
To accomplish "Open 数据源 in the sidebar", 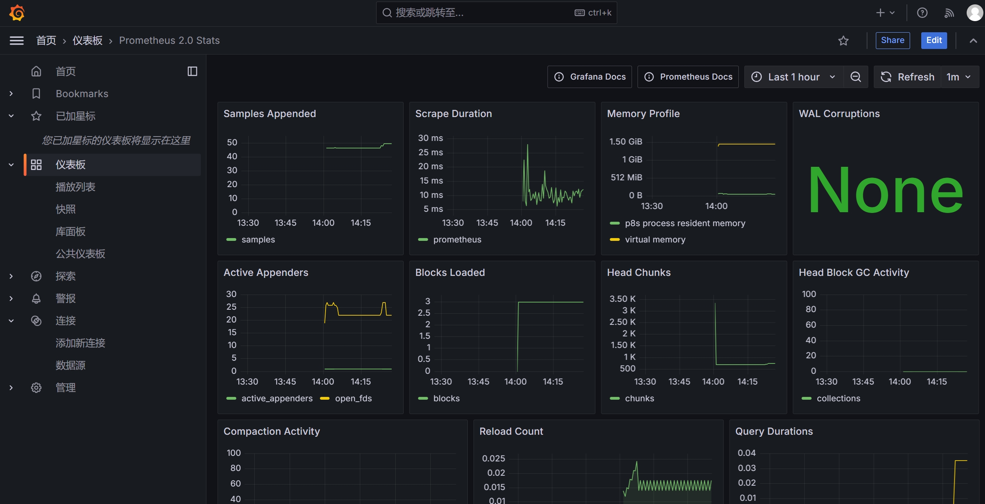I will pos(71,365).
